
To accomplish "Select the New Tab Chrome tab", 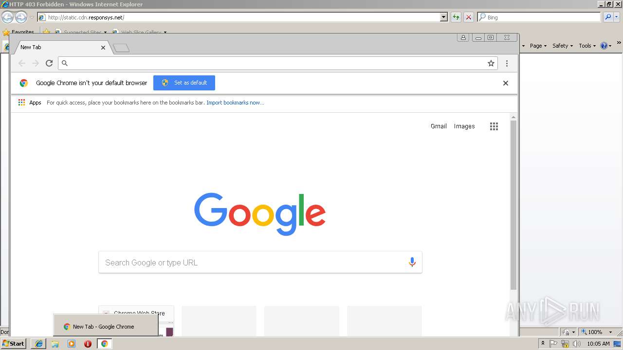I will pyautogui.click(x=60, y=48).
